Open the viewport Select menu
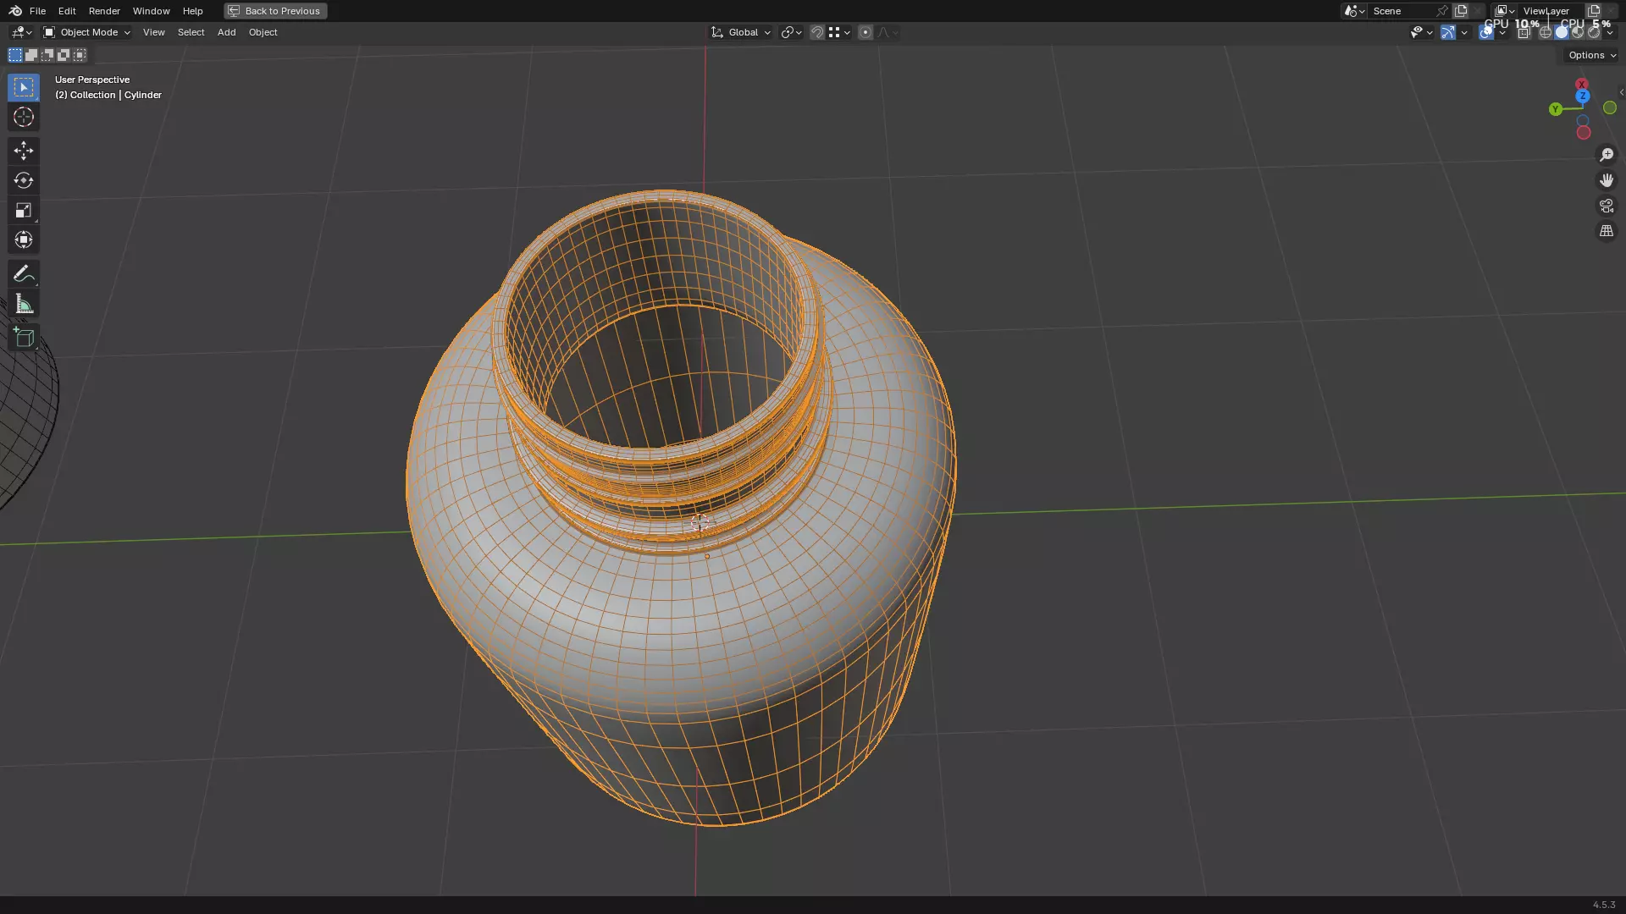1626x914 pixels. point(191,32)
